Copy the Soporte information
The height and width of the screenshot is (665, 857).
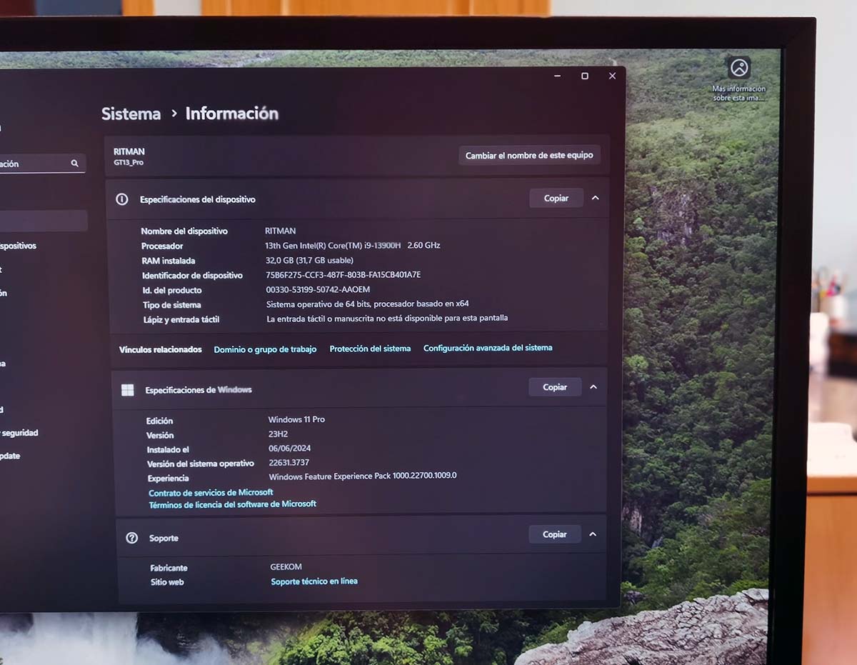click(x=554, y=534)
